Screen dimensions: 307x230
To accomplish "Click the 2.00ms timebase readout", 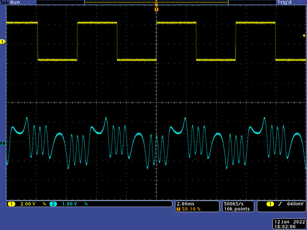I will (186, 204).
